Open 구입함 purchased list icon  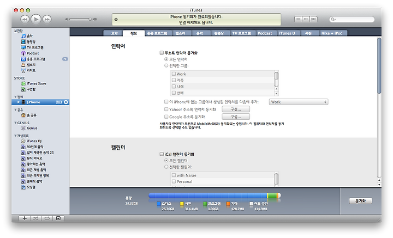pyautogui.click(x=23, y=89)
